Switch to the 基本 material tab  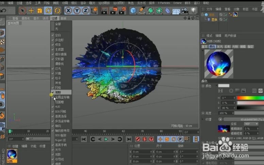[x=204, y=47]
